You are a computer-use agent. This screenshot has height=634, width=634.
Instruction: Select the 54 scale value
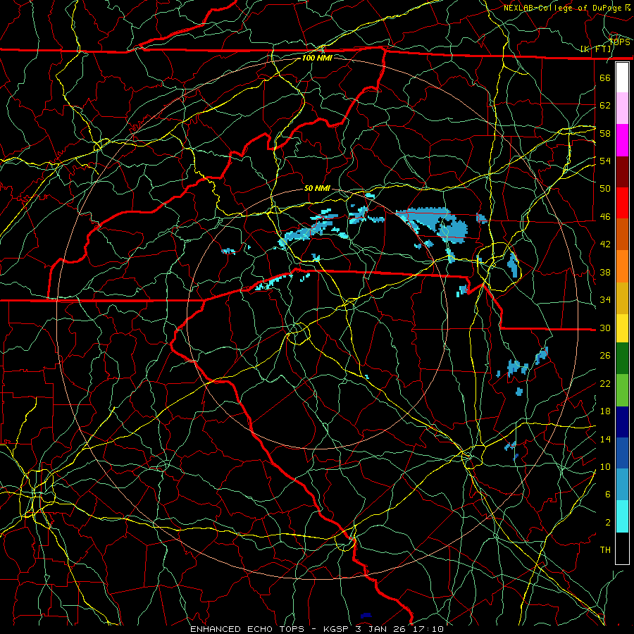coord(605,161)
